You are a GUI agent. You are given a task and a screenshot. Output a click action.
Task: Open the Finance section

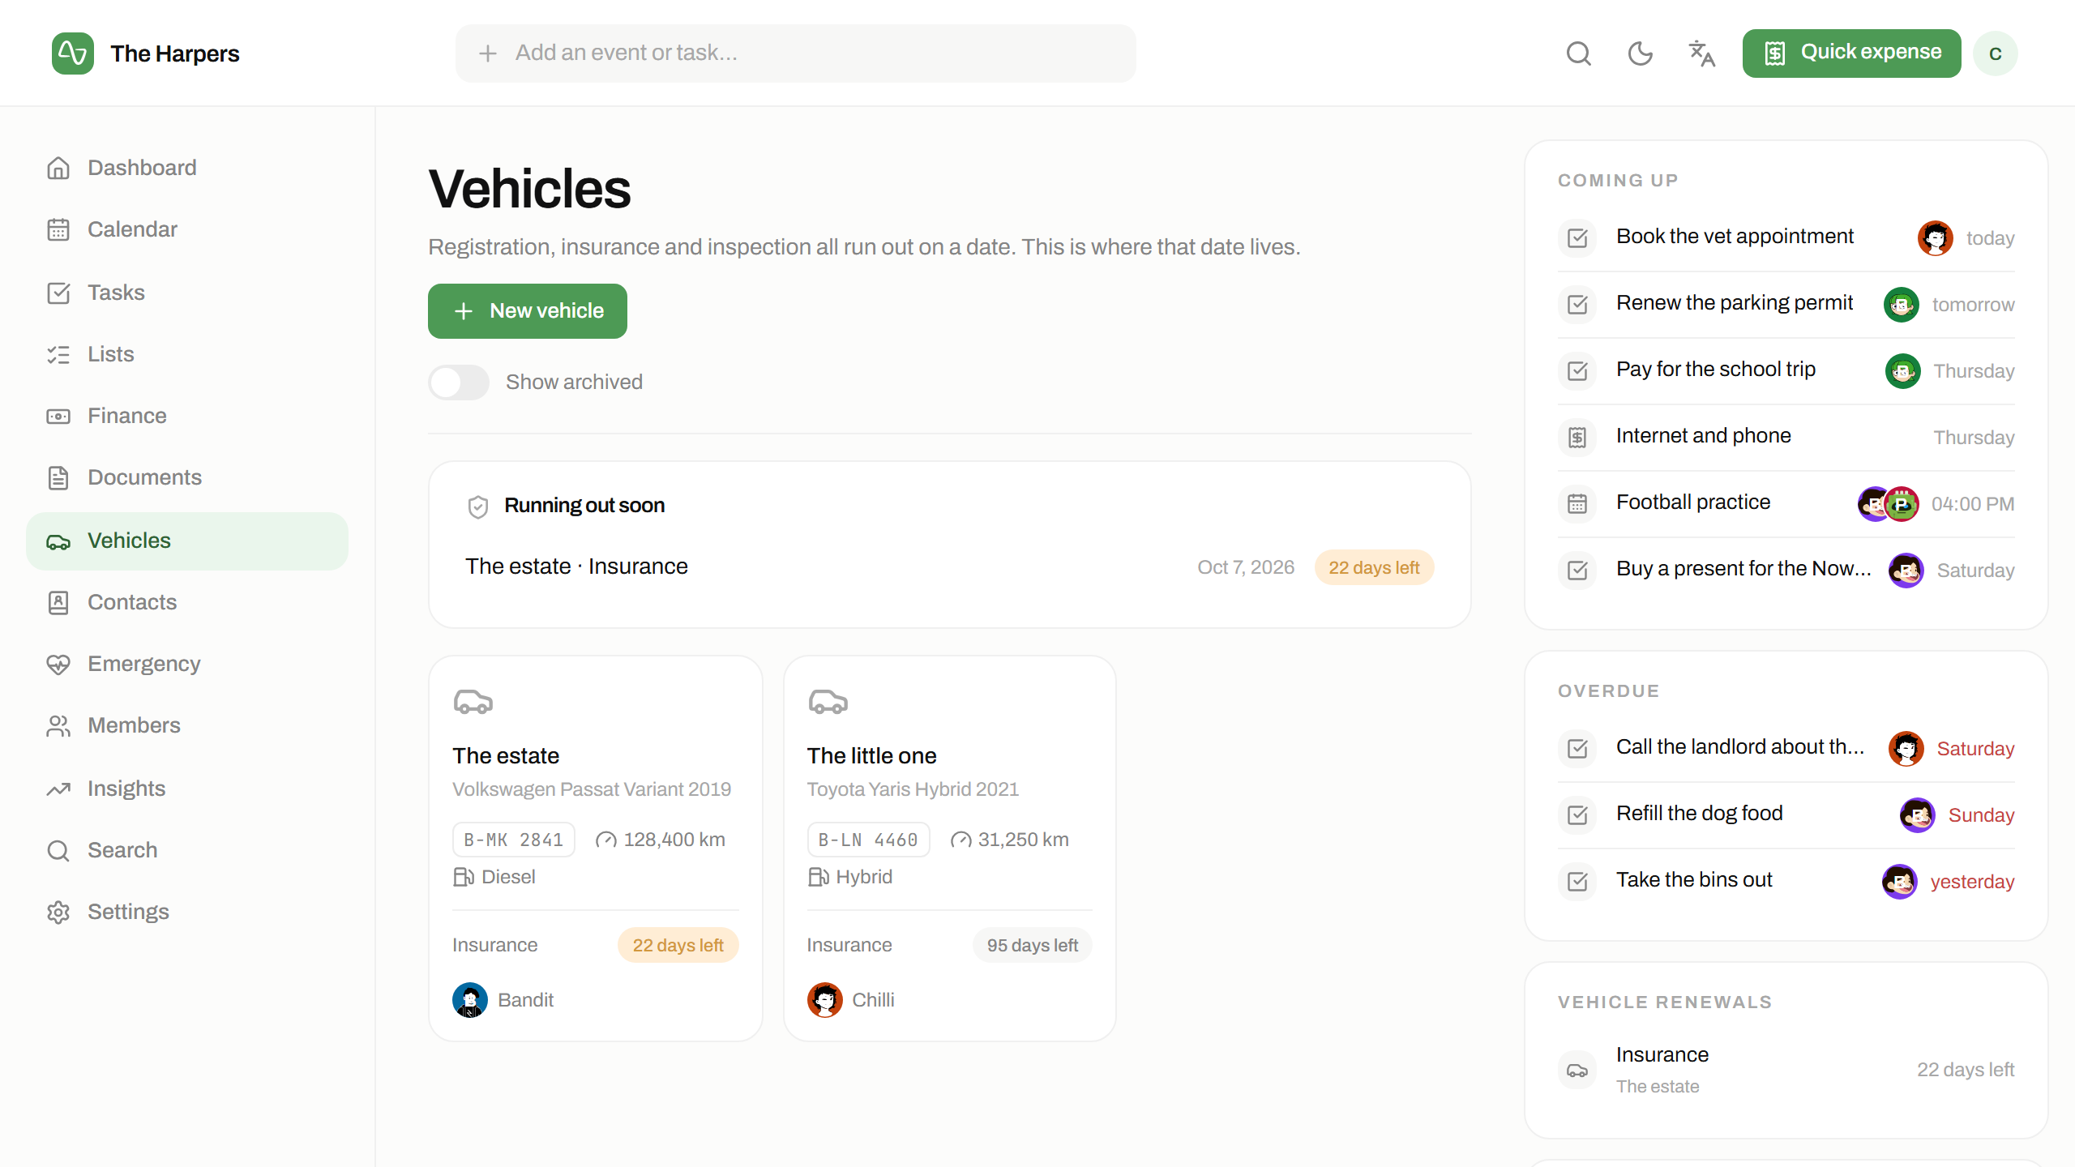pyautogui.click(x=187, y=416)
